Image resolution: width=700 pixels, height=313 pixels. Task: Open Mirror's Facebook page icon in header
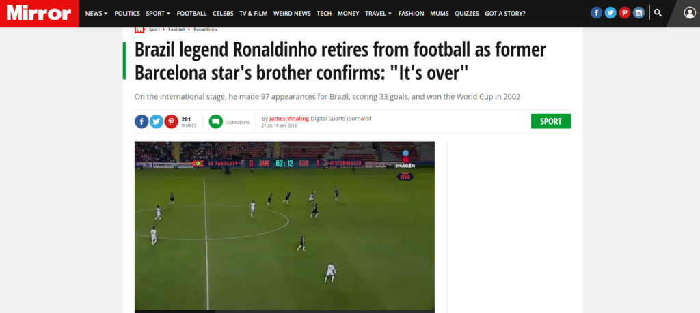pos(596,13)
